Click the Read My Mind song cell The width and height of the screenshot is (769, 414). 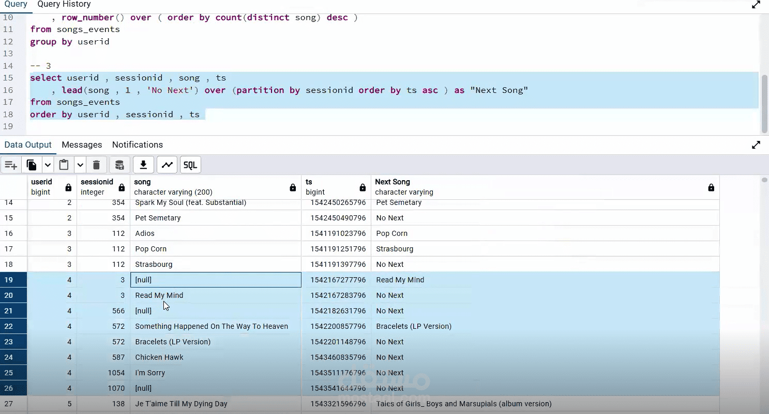[216, 295]
